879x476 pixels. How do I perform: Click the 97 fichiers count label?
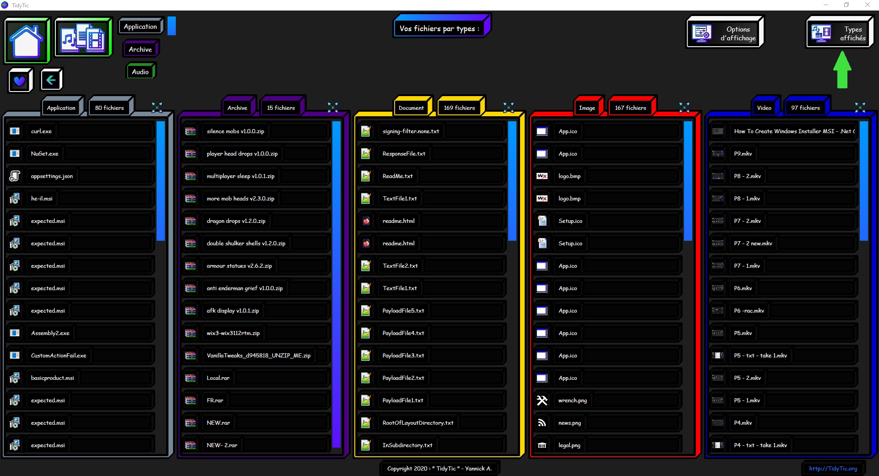(805, 108)
